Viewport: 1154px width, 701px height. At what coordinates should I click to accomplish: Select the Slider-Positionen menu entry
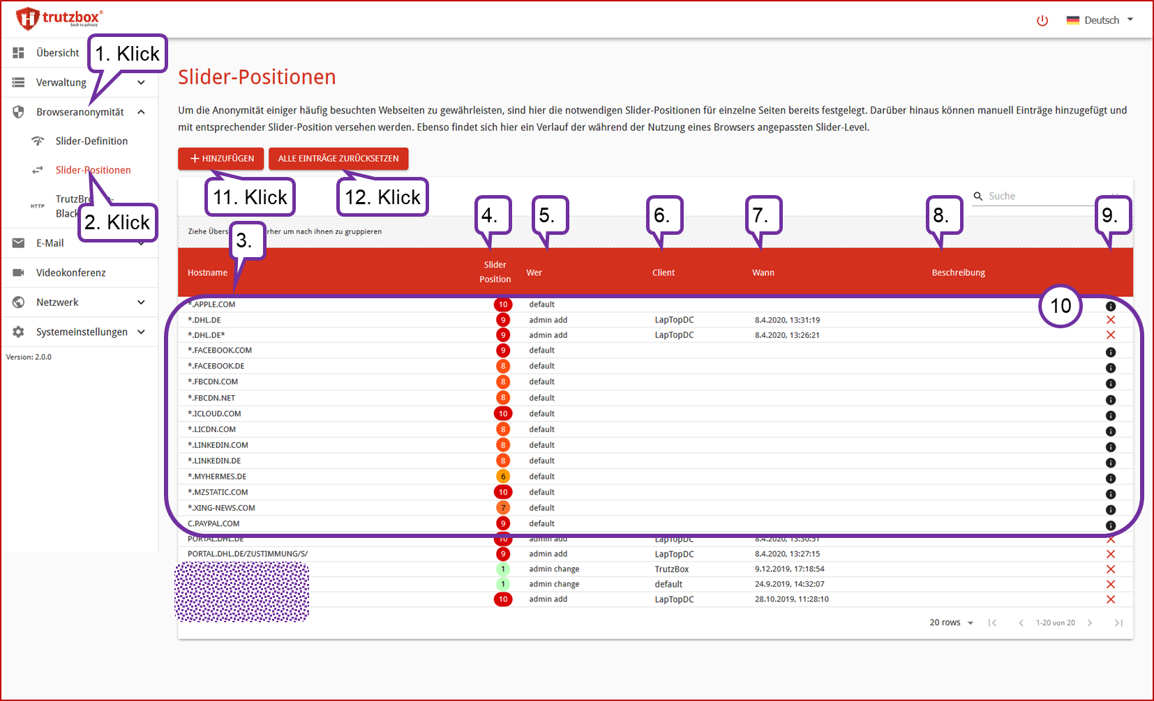coord(93,170)
